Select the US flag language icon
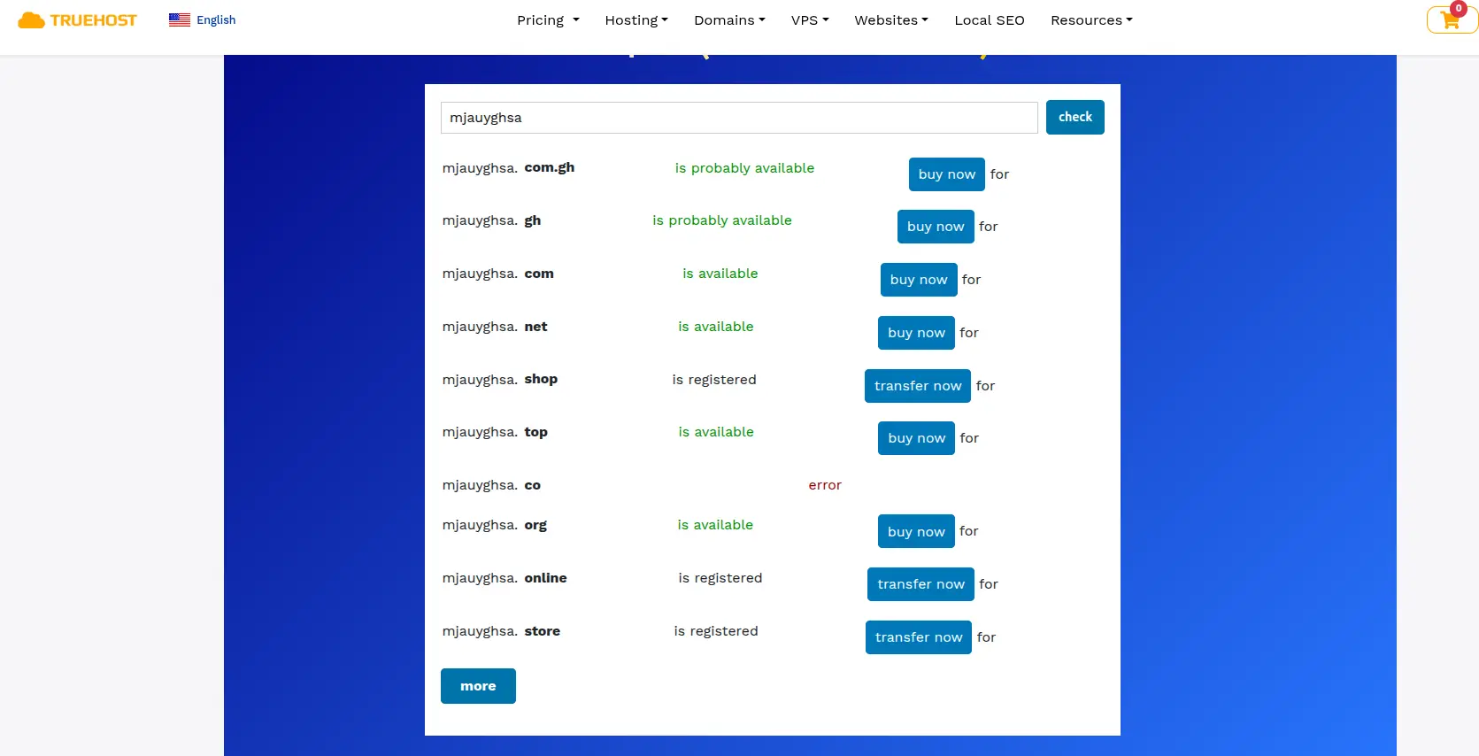1479x756 pixels. pyautogui.click(x=180, y=19)
